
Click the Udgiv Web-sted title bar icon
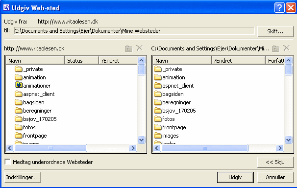coord(6,7)
